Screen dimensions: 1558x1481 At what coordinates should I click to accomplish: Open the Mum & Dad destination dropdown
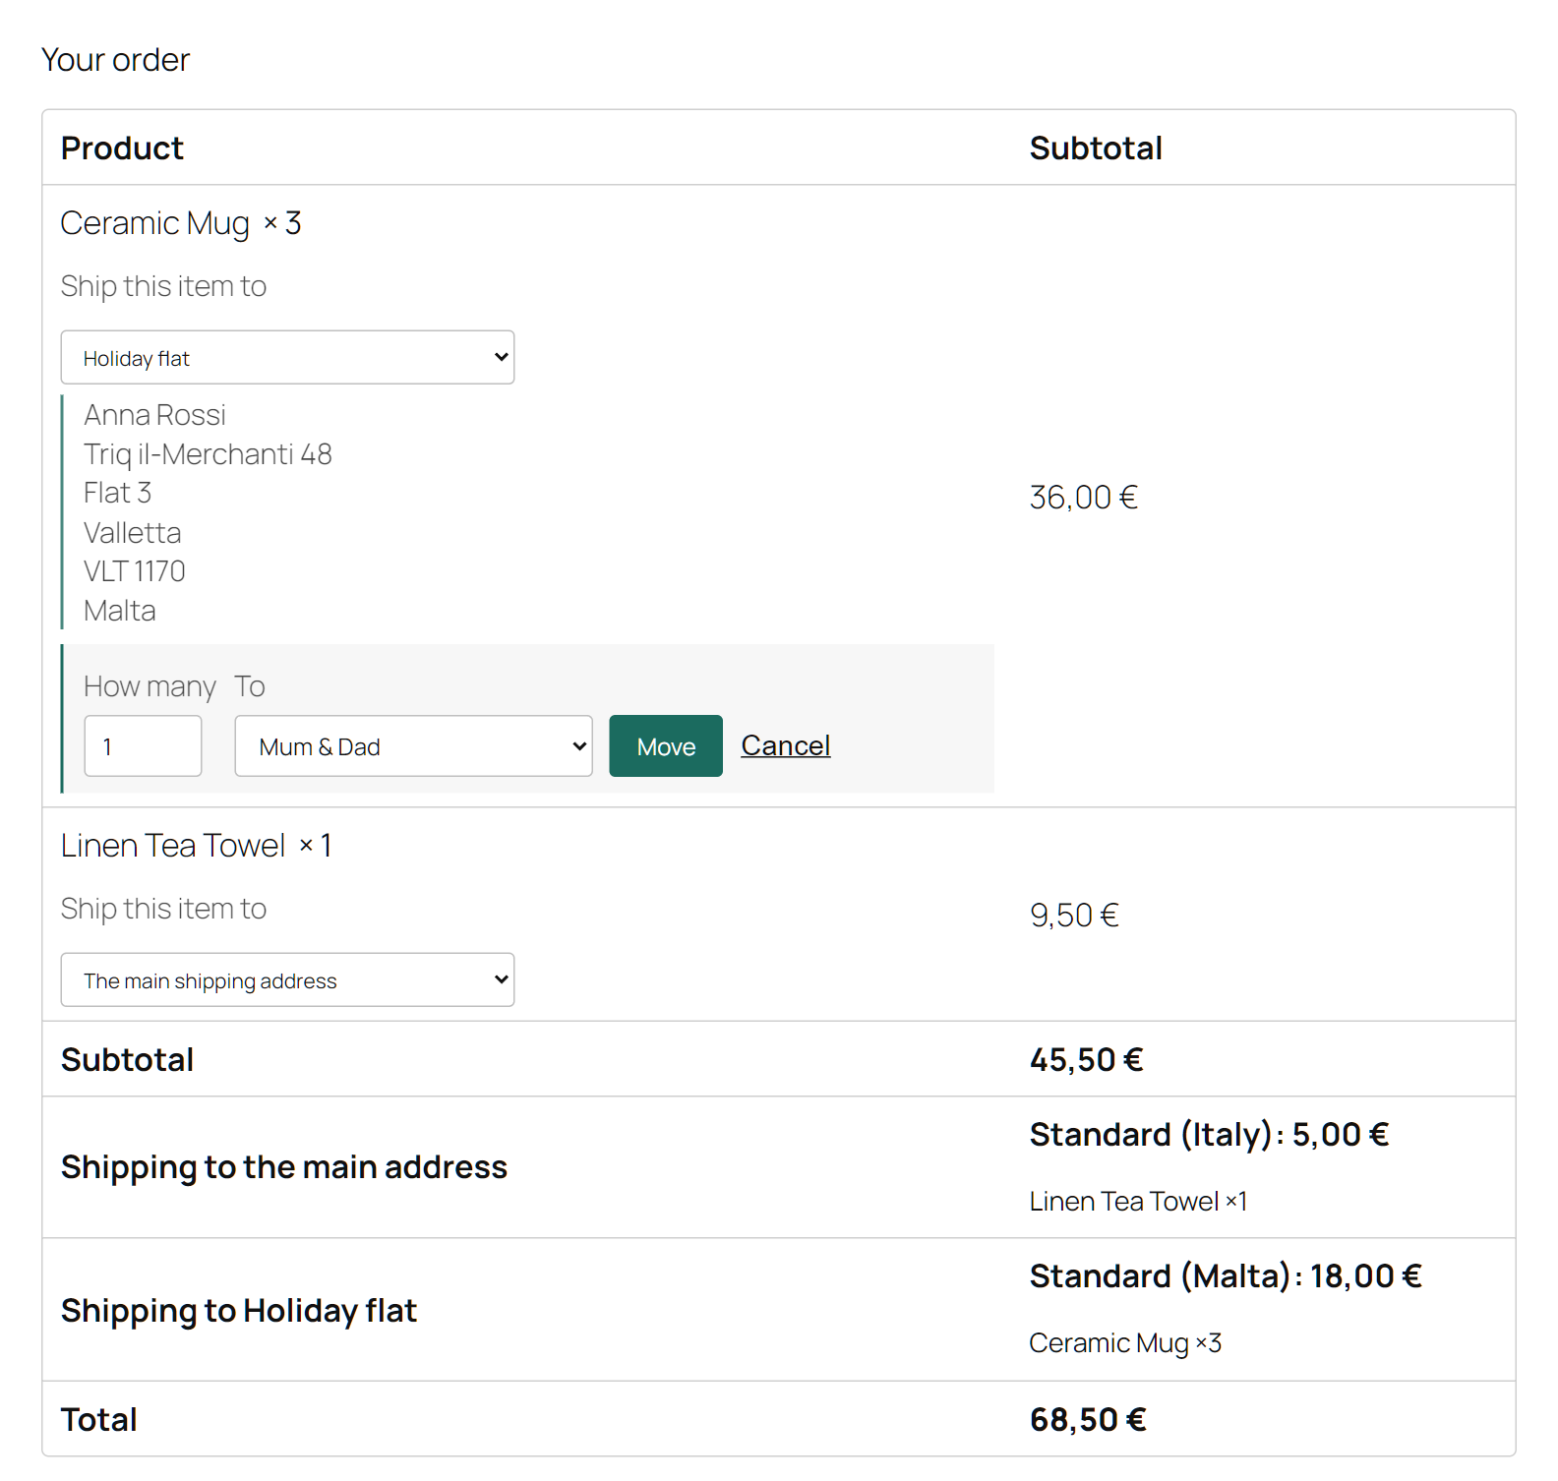413,745
